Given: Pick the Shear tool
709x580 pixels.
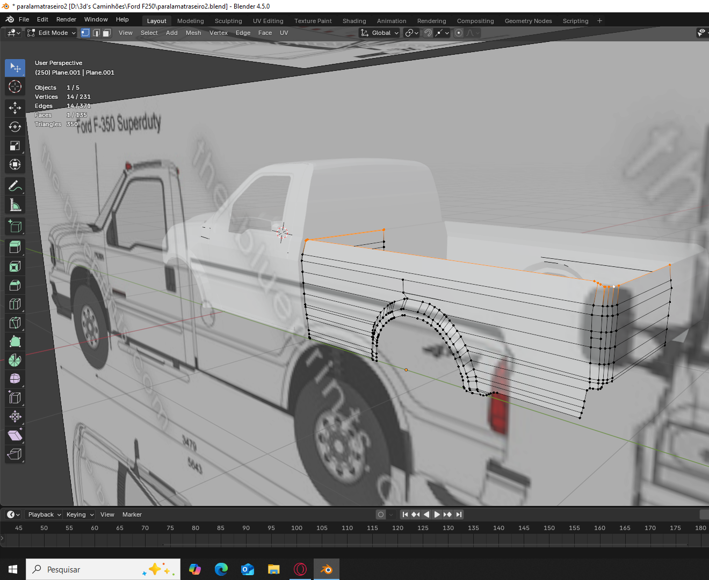Looking at the screenshot, I should [15, 436].
